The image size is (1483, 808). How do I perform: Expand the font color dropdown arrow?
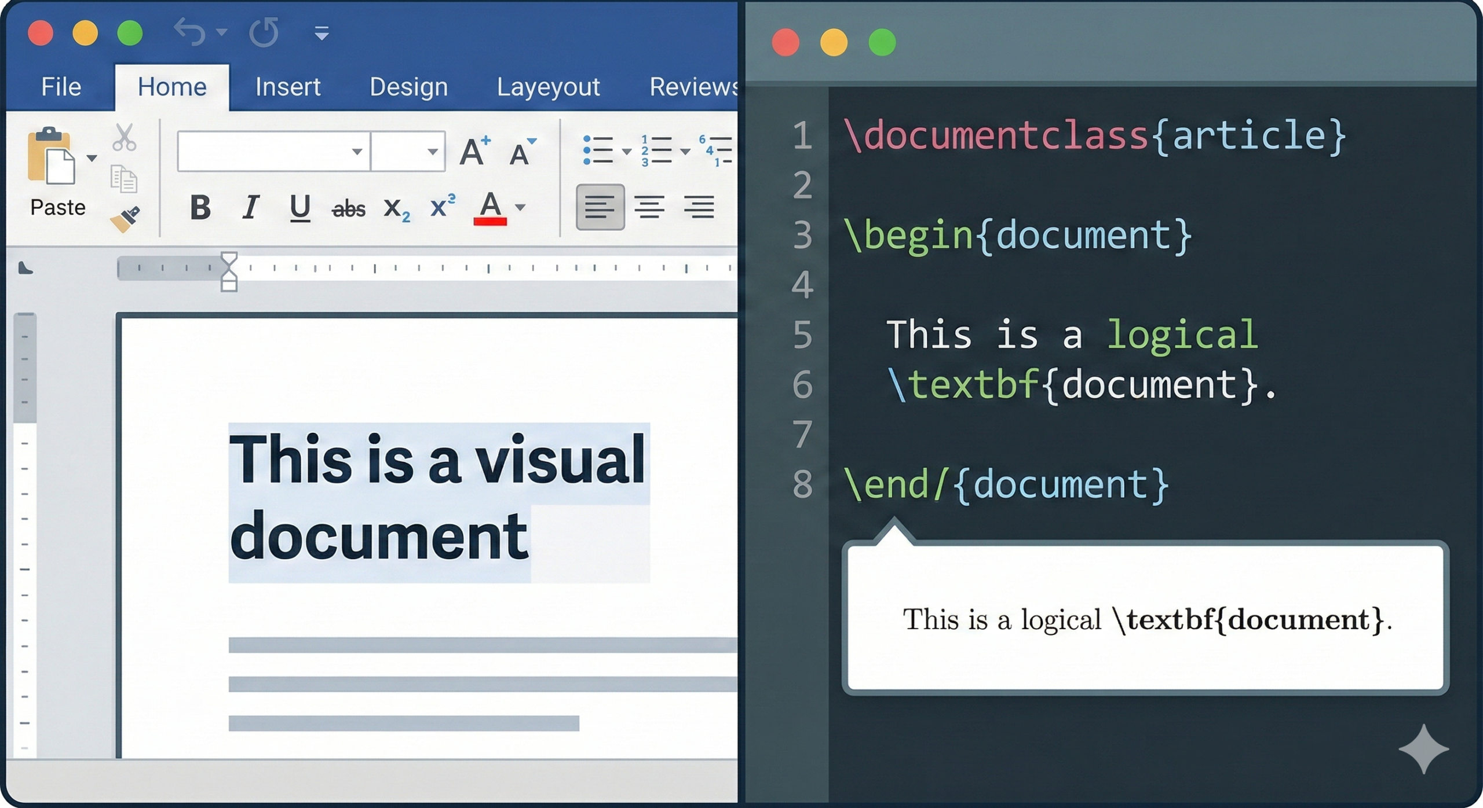point(520,207)
